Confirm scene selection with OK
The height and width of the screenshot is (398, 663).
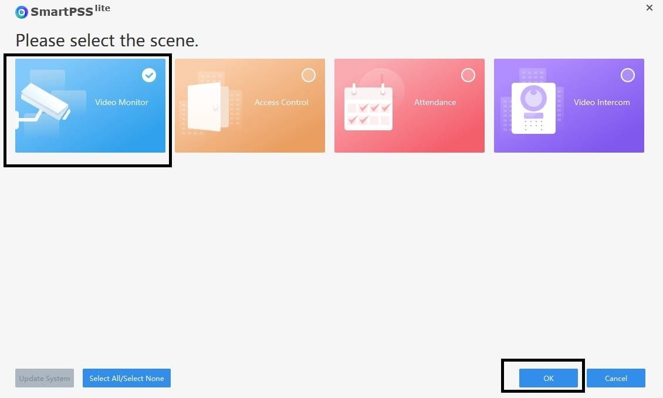(548, 378)
